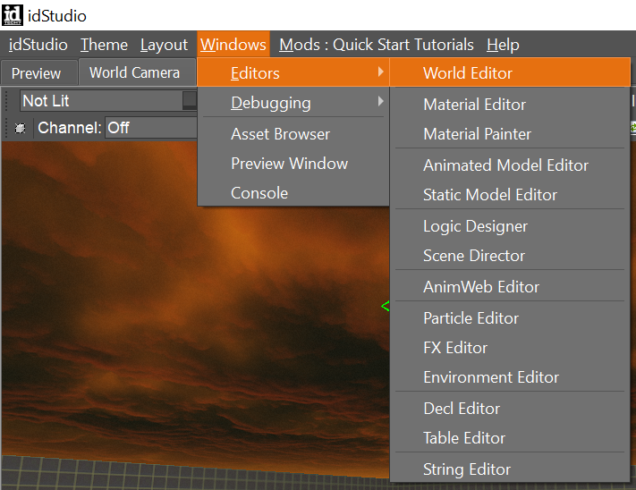This screenshot has height=490, width=636.
Task: Open the Table Editor
Action: (510, 438)
